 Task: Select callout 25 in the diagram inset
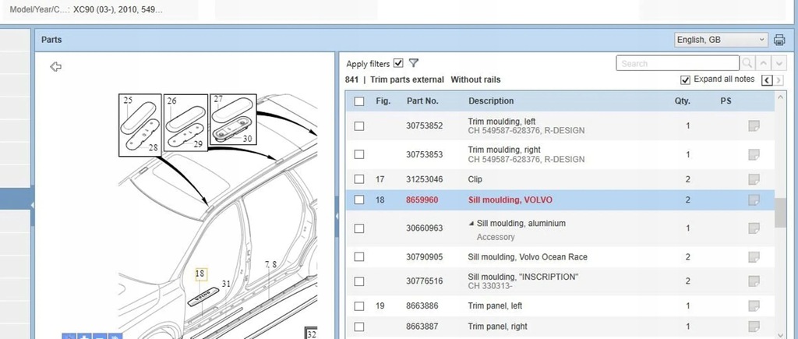tap(128, 101)
